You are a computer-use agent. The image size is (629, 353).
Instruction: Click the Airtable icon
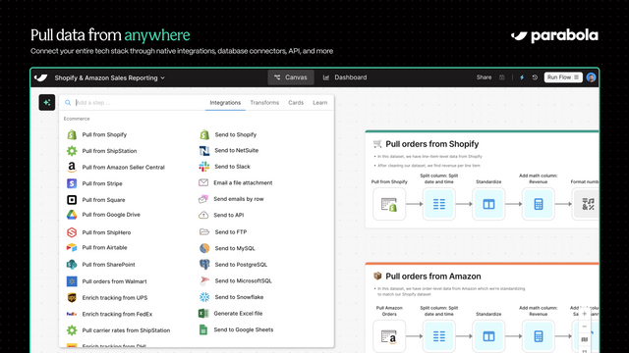(x=72, y=247)
